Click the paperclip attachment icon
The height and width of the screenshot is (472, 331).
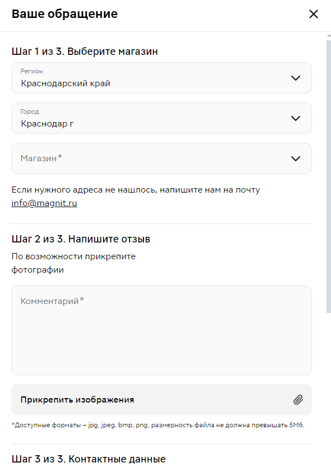click(x=298, y=400)
